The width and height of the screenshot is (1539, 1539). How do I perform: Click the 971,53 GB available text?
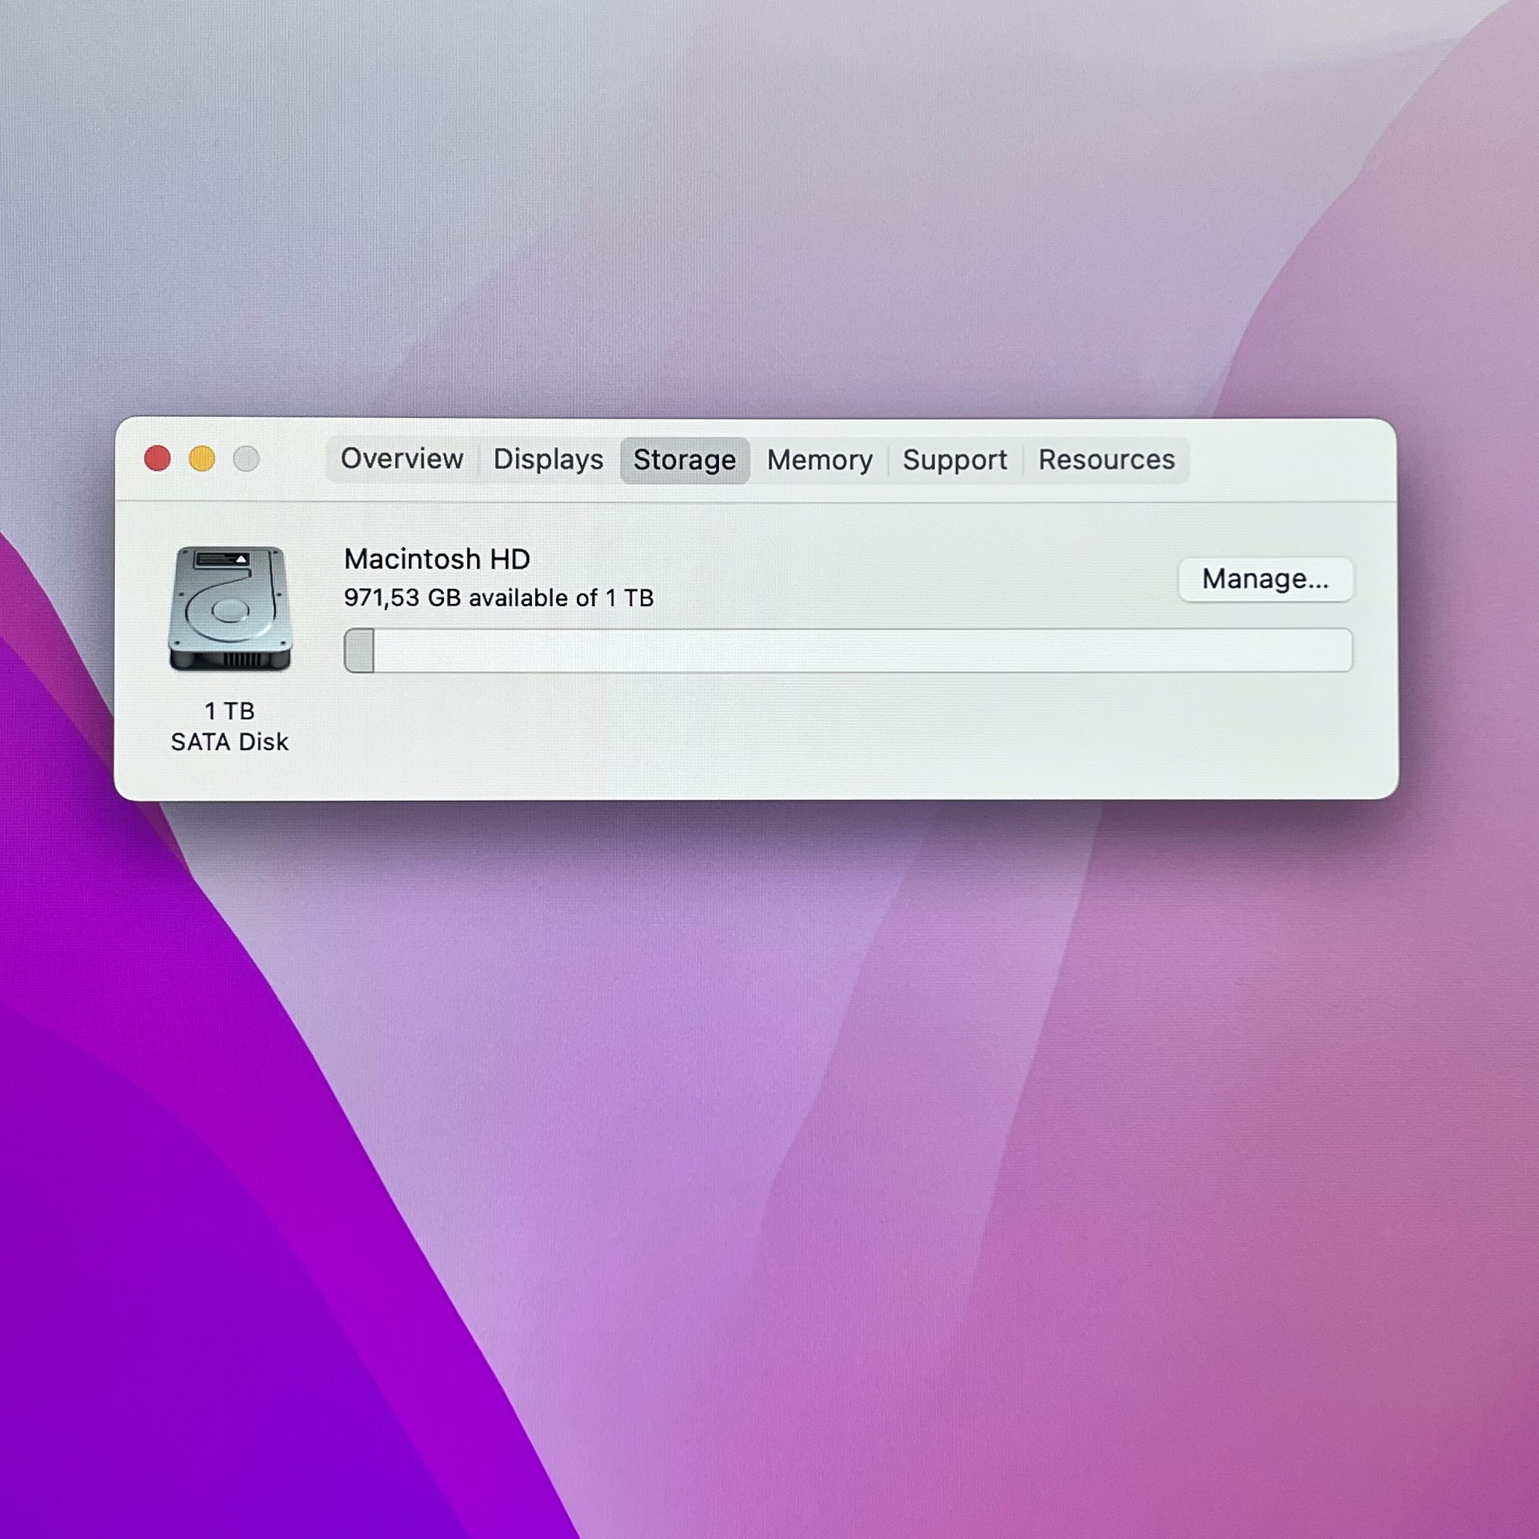[x=499, y=598]
